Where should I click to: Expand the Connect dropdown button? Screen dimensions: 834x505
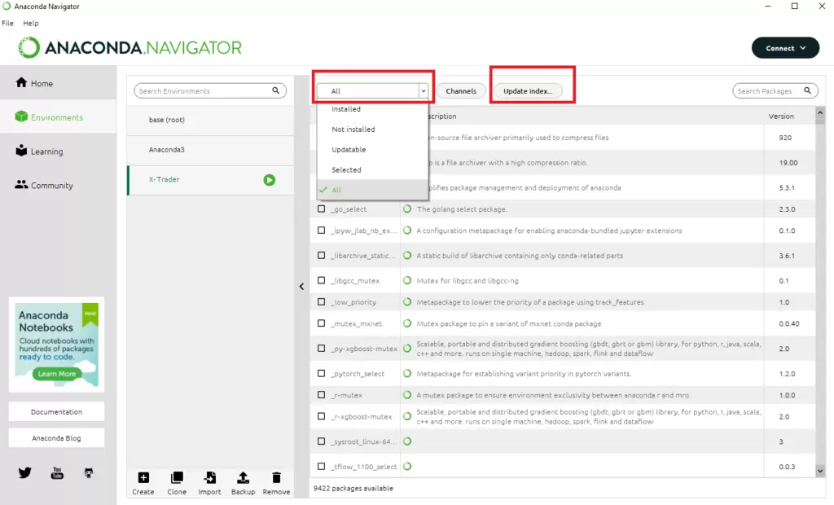785,48
